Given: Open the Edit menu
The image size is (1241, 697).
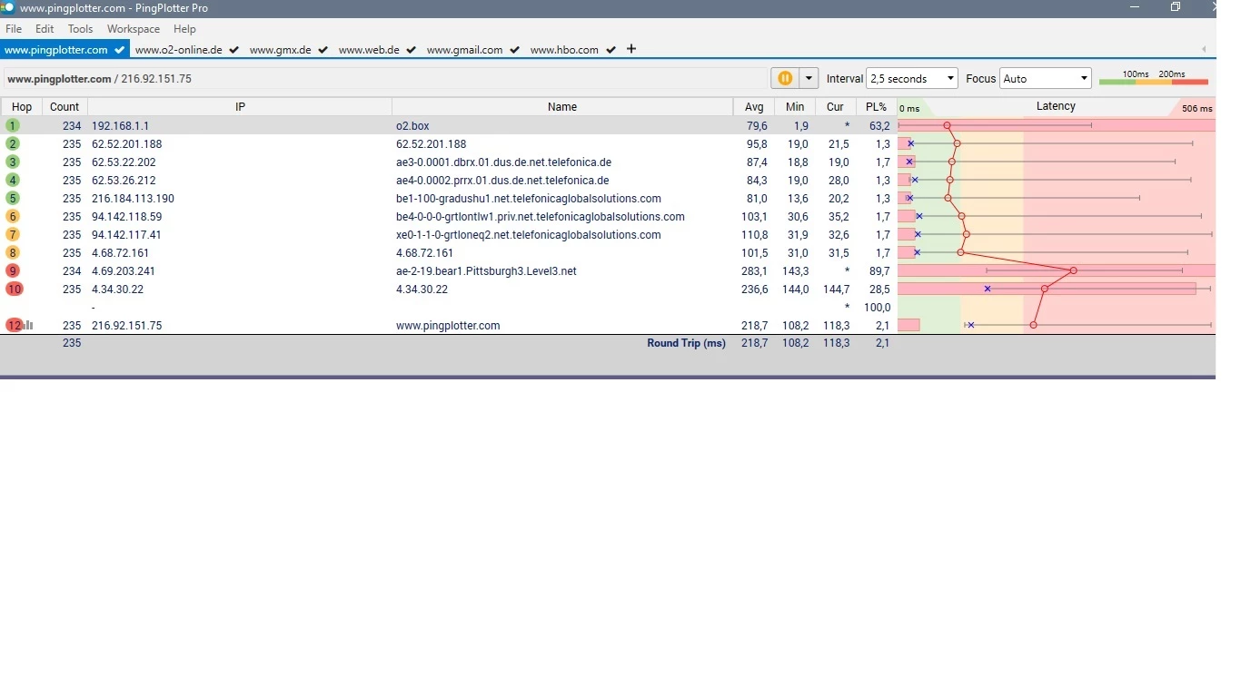Looking at the screenshot, I should pos(45,29).
